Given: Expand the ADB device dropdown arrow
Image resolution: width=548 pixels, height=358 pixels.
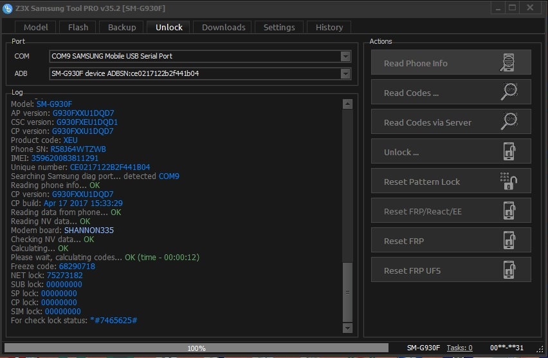Looking at the screenshot, I should 345,74.
